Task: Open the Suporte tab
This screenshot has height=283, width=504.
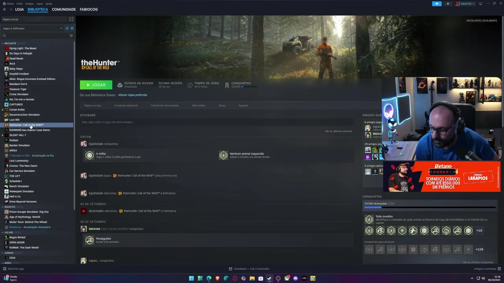Action: point(243,105)
